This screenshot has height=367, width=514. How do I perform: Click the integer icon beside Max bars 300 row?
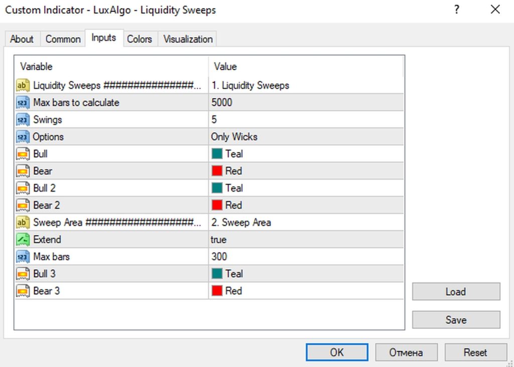coord(22,257)
